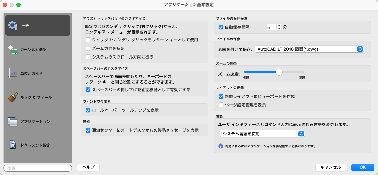Disable ロールオーバー ツールチップを表示 checkbox
The height and width of the screenshot is (175, 378).
click(x=88, y=110)
